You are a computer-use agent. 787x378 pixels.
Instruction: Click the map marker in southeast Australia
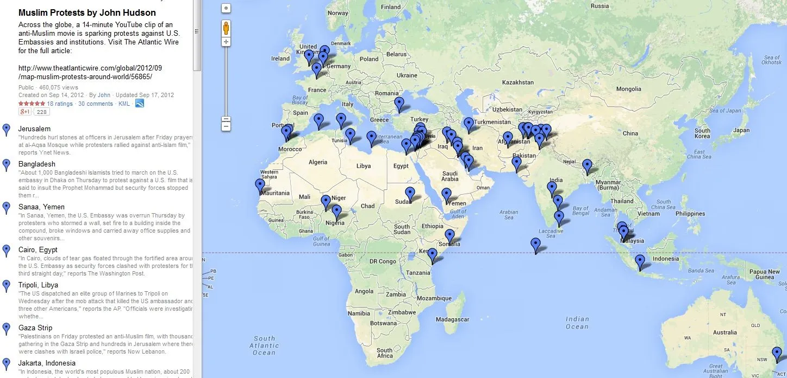pyautogui.click(x=777, y=355)
